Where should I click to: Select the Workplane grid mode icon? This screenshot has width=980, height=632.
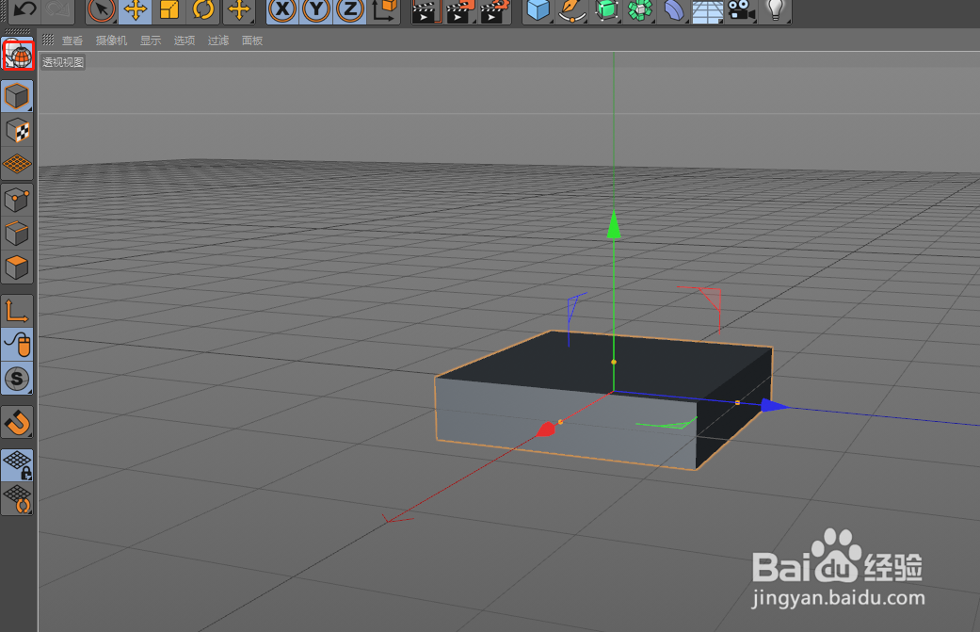(x=17, y=165)
